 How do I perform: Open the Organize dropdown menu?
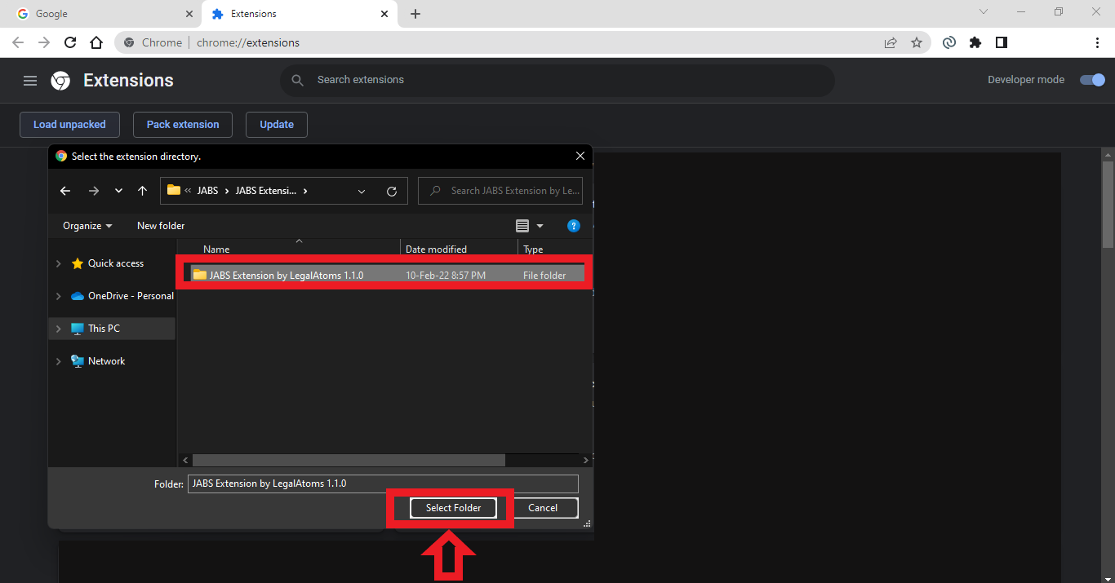(x=85, y=225)
